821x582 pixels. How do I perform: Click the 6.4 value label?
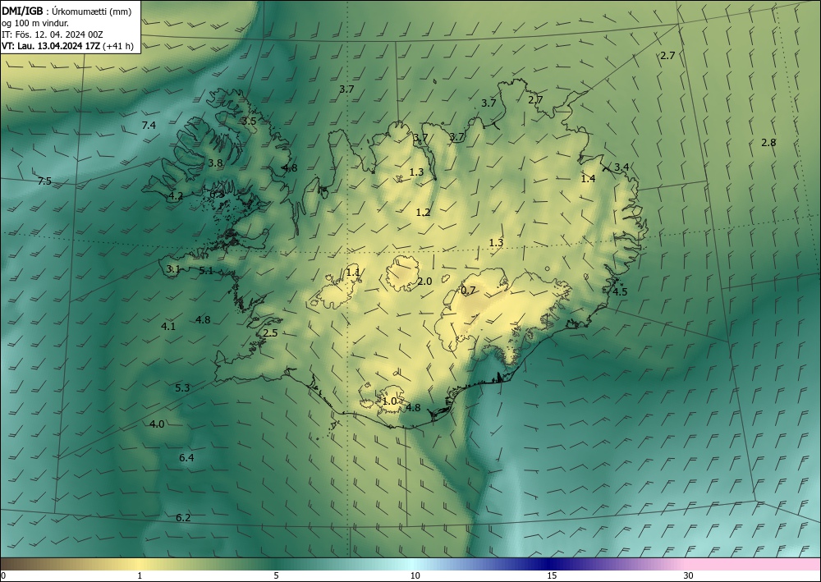186,458
